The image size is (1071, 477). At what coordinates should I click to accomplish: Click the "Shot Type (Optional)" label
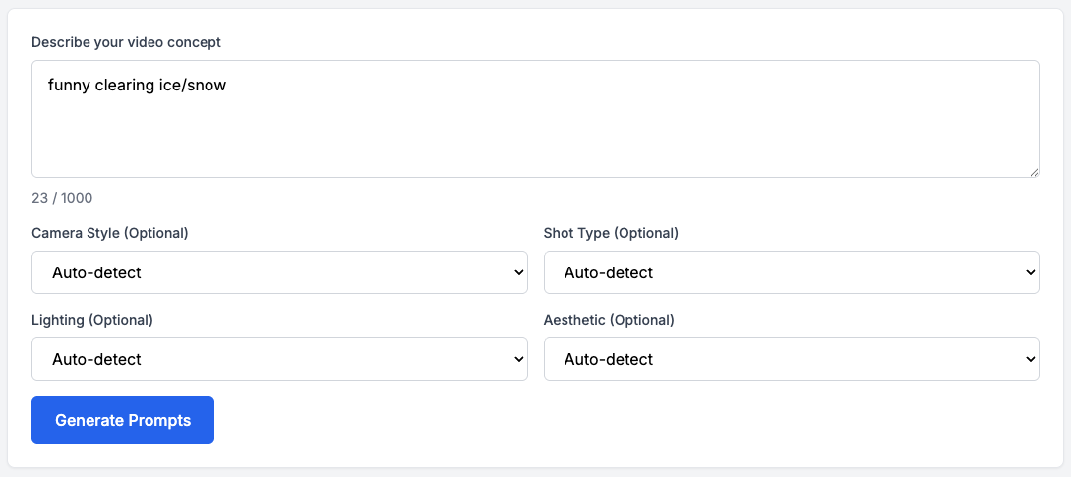(611, 233)
